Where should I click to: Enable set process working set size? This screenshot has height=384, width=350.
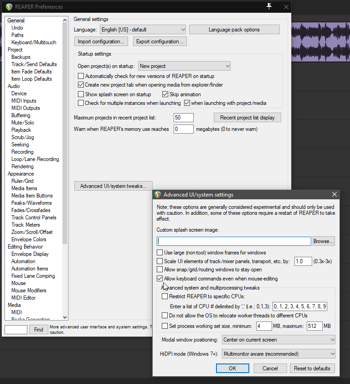[165, 326]
